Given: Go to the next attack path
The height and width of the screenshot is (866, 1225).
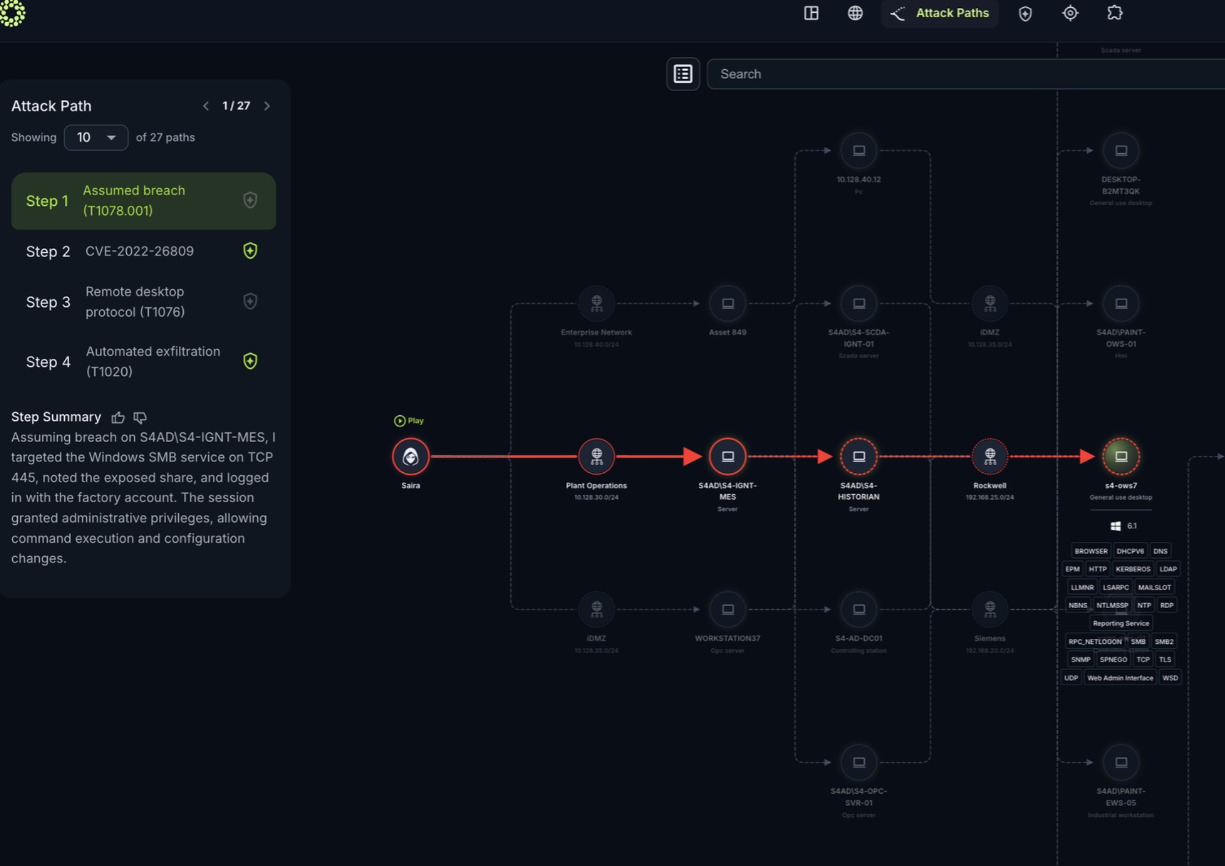Looking at the screenshot, I should (266, 106).
